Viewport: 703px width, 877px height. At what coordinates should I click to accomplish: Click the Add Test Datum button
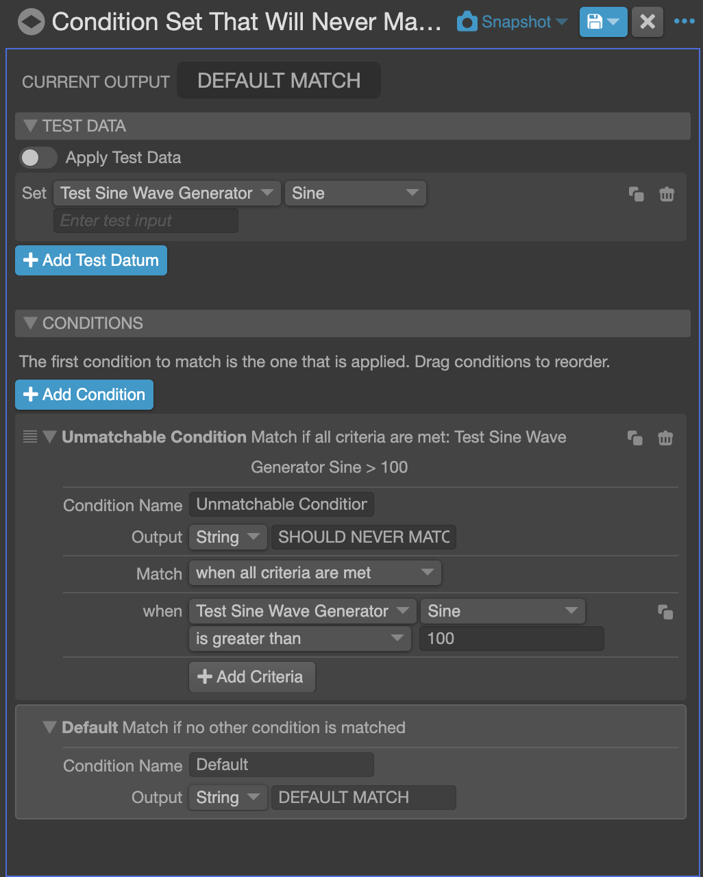pos(90,260)
